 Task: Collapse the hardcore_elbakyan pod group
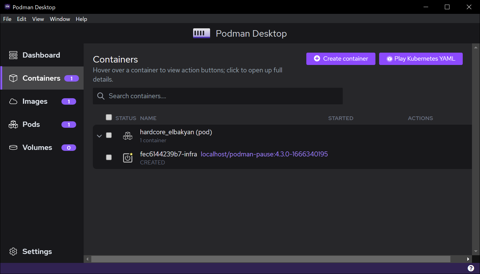pos(99,136)
